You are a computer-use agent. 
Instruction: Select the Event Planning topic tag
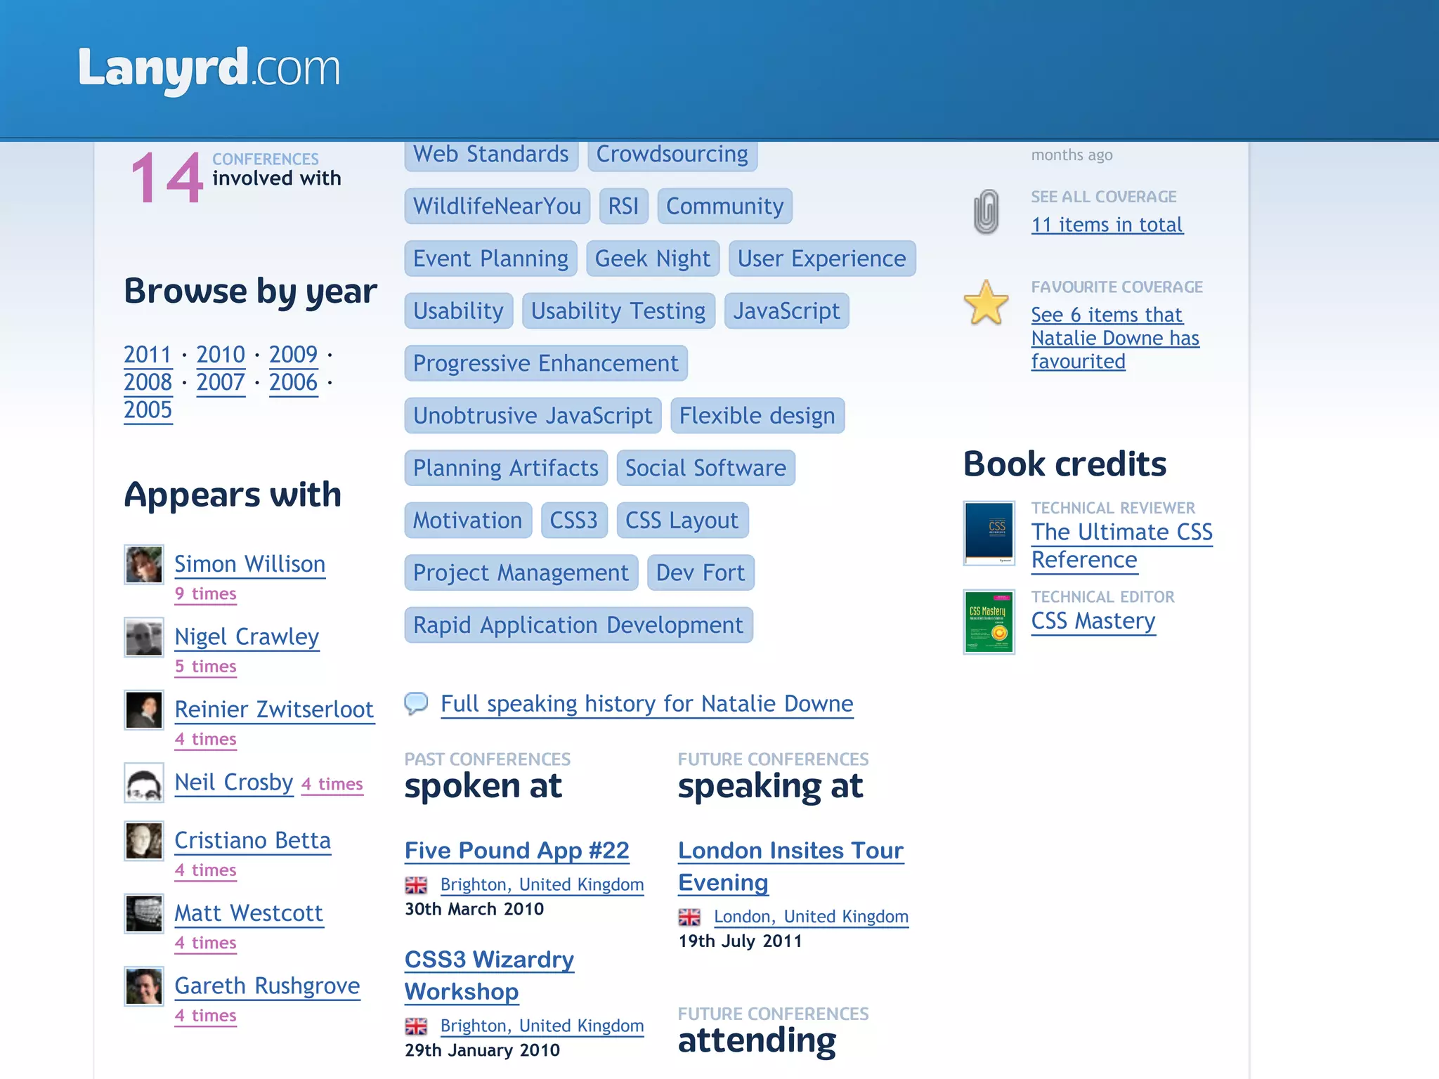(x=491, y=259)
